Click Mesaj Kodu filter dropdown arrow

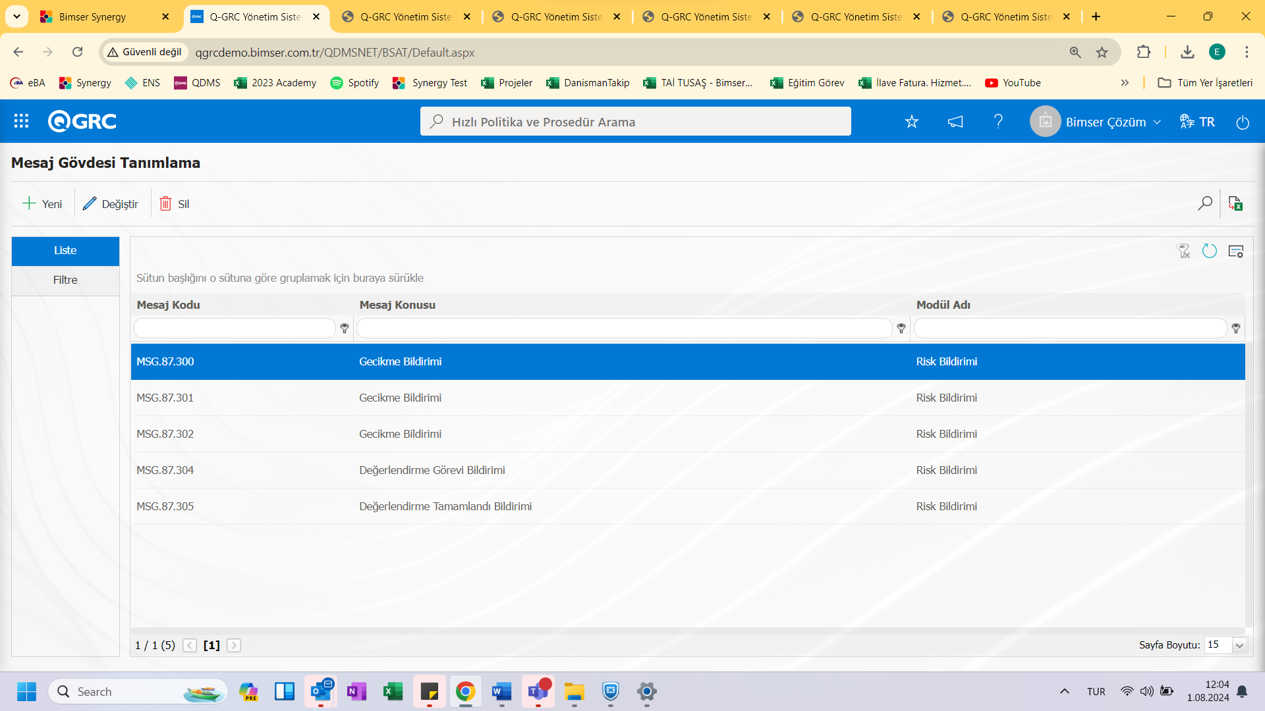pyautogui.click(x=344, y=328)
